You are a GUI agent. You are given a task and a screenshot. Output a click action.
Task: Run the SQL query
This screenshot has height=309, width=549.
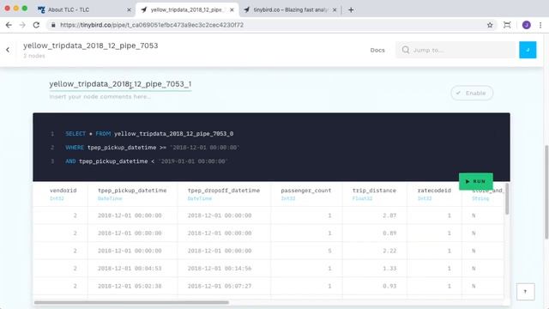476,181
